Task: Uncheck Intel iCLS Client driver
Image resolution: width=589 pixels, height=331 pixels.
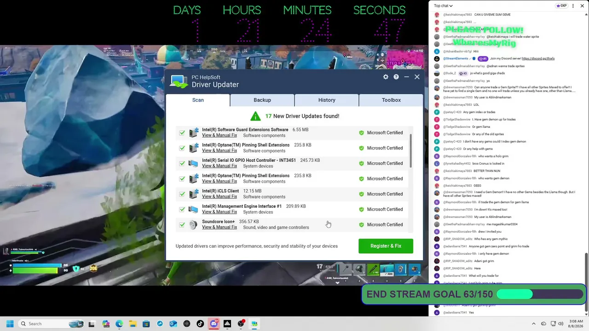Action: (x=182, y=194)
